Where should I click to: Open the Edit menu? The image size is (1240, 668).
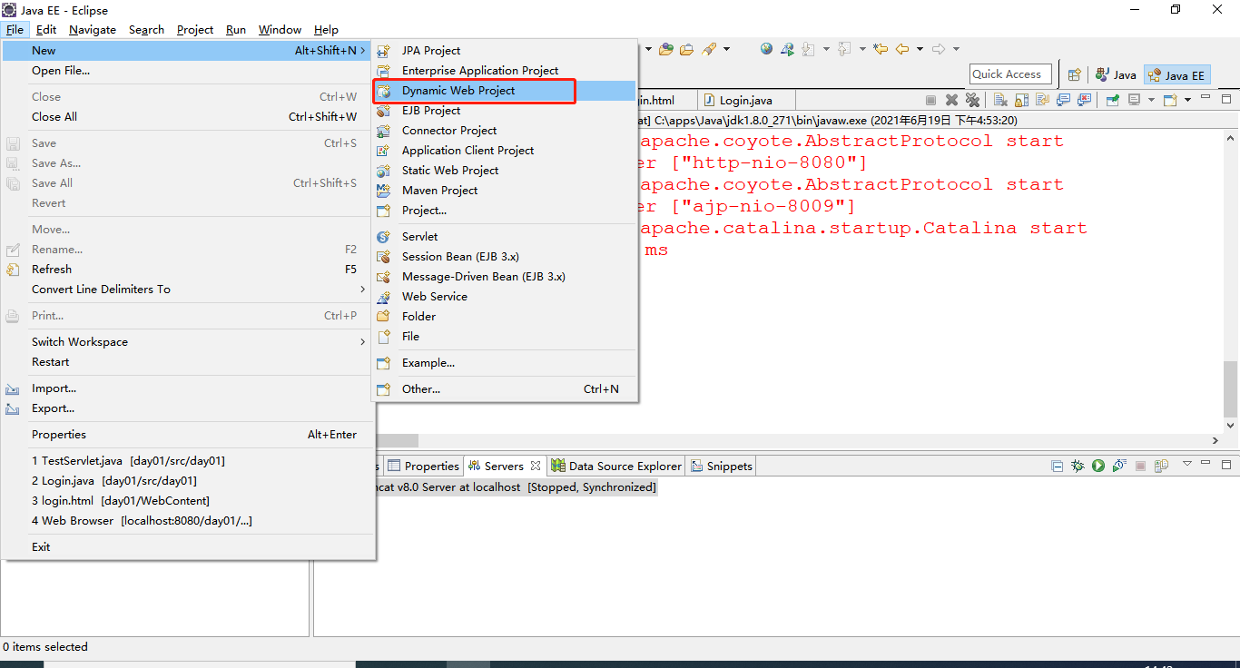click(46, 30)
